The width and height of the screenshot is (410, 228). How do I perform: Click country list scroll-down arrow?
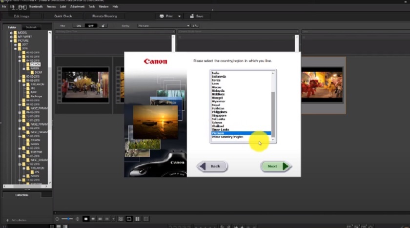click(273, 140)
